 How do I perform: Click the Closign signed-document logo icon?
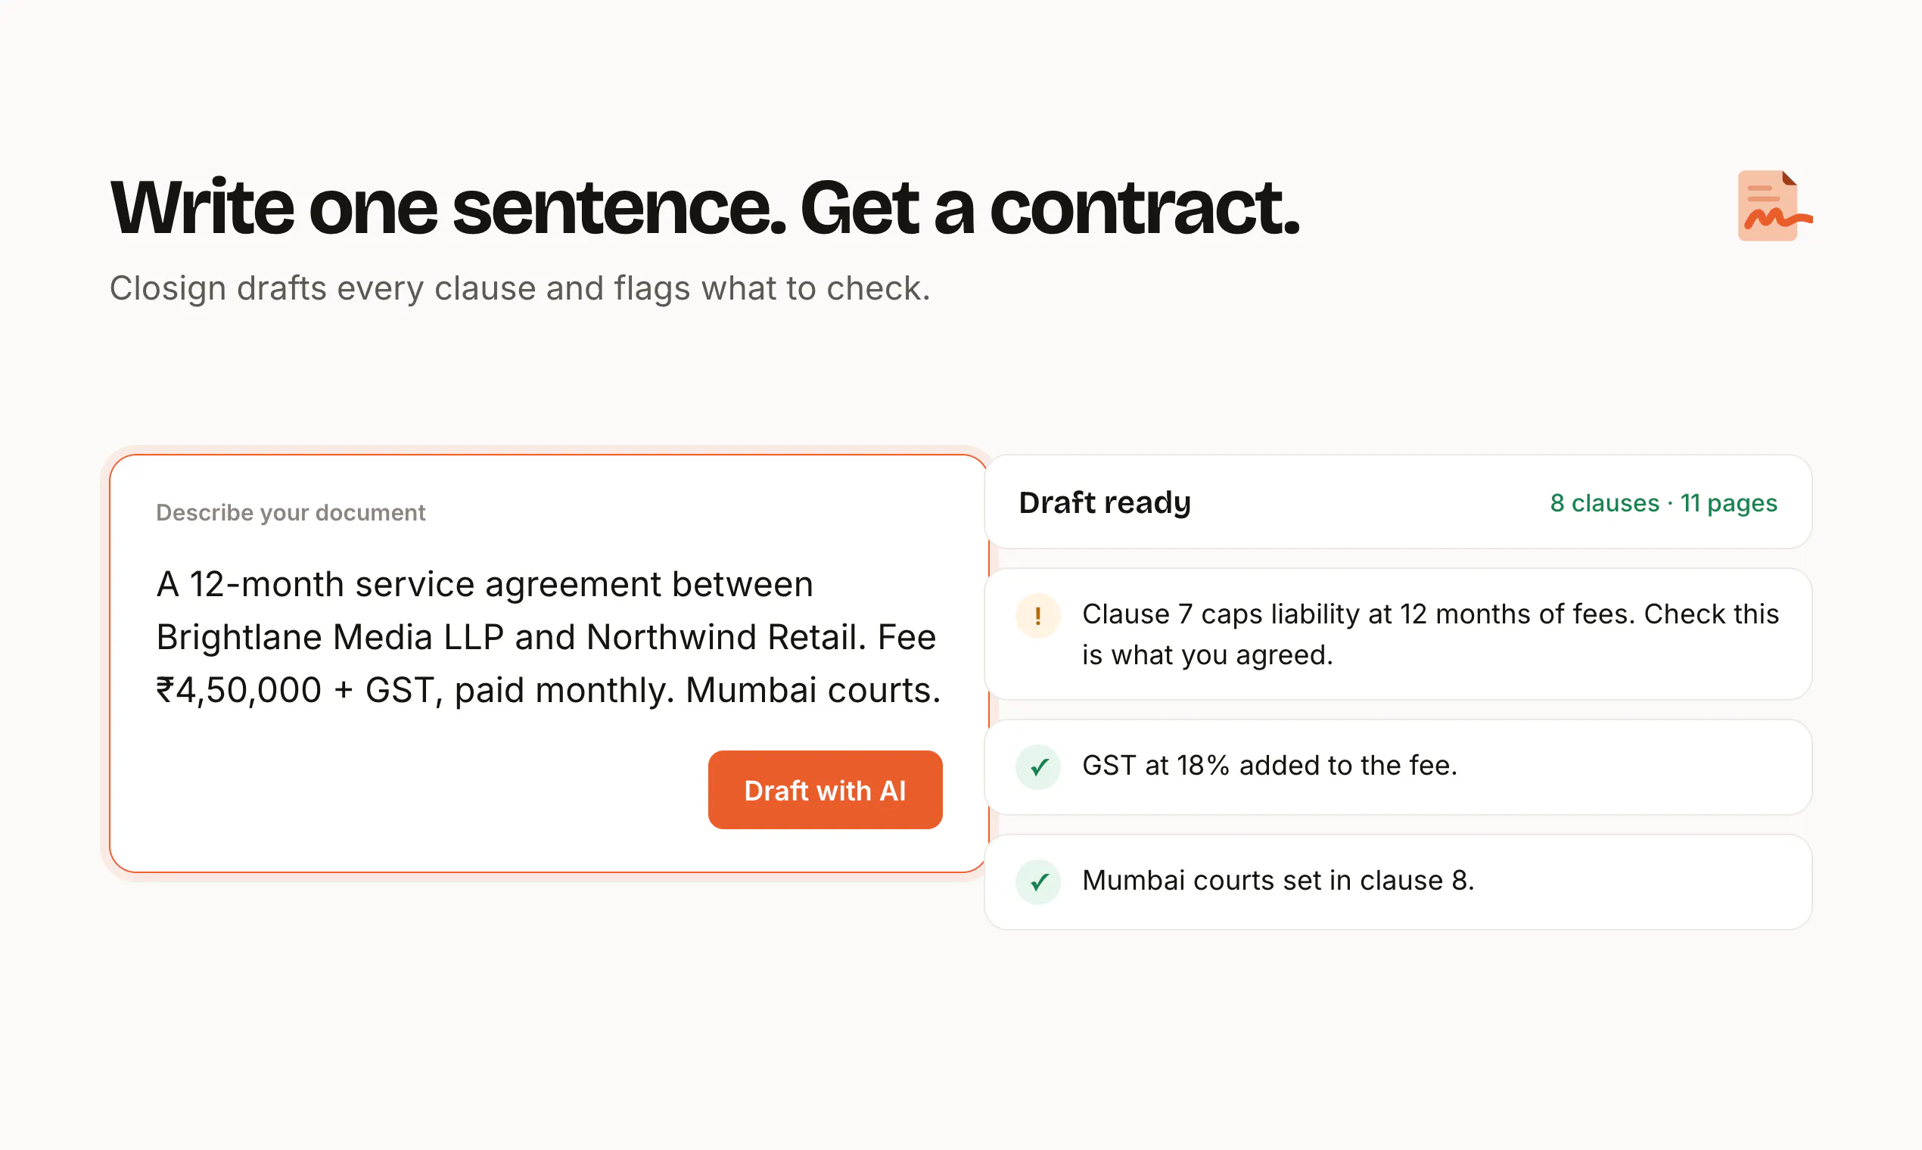(1774, 205)
